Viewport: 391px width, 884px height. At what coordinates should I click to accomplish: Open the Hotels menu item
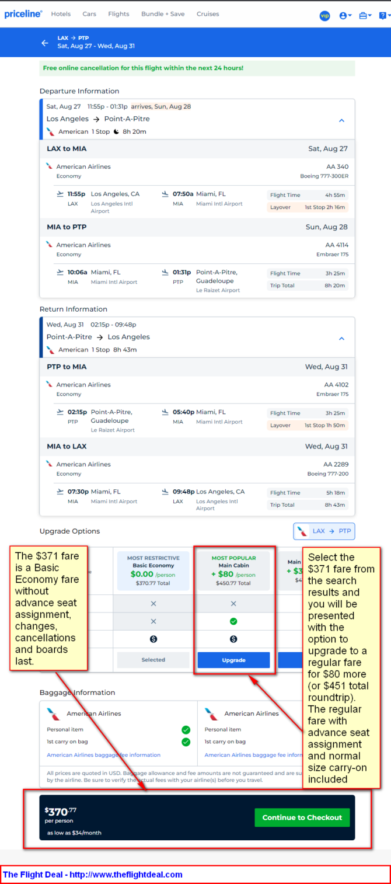pos(61,14)
